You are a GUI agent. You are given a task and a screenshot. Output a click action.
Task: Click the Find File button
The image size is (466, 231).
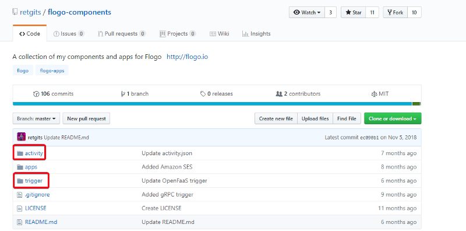tap(347, 118)
